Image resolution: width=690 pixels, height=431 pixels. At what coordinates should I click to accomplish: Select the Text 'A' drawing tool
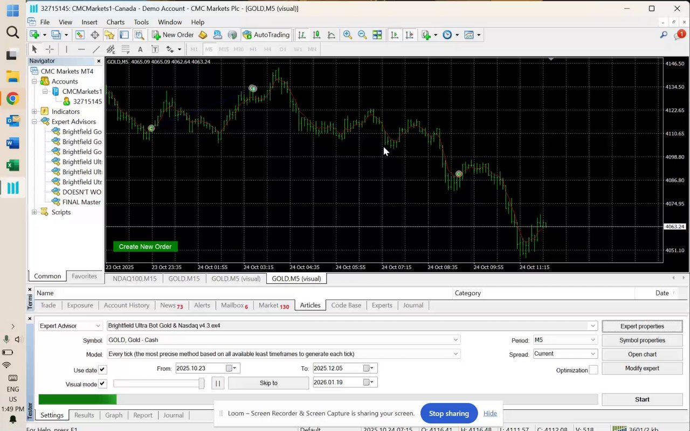140,49
